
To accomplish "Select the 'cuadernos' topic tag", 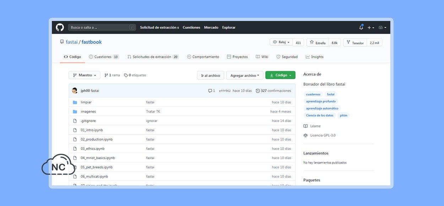I will tap(313, 94).
